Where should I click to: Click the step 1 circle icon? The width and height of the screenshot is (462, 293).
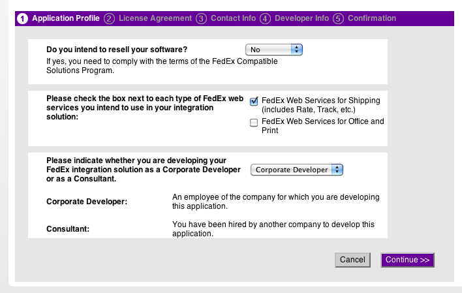pos(23,19)
